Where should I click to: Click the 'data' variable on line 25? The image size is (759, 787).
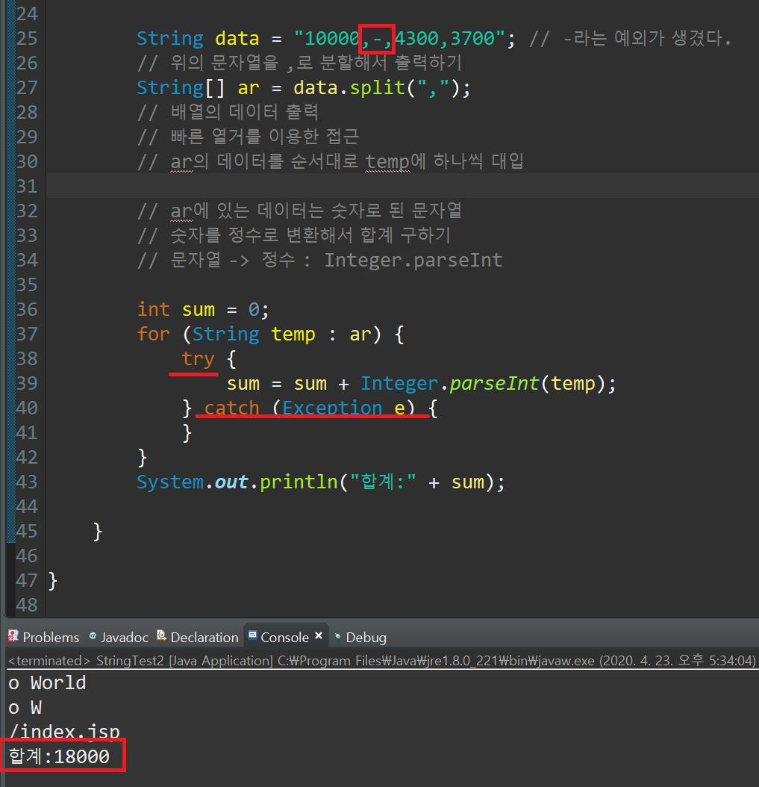point(237,38)
